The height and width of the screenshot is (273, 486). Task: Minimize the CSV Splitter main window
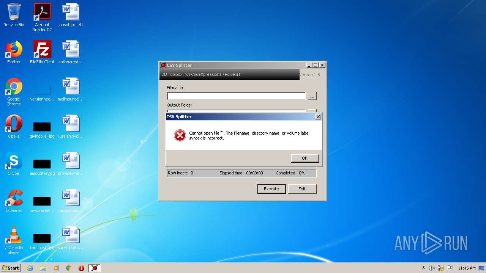(x=309, y=65)
